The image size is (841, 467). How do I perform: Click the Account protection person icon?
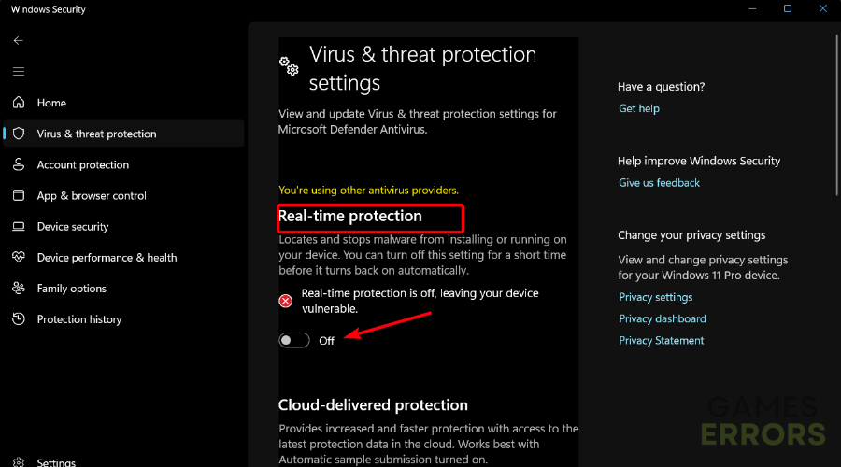coord(18,164)
